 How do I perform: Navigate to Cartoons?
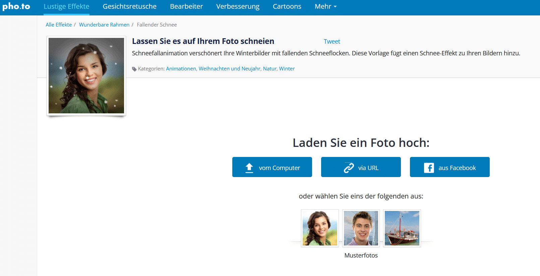click(287, 6)
